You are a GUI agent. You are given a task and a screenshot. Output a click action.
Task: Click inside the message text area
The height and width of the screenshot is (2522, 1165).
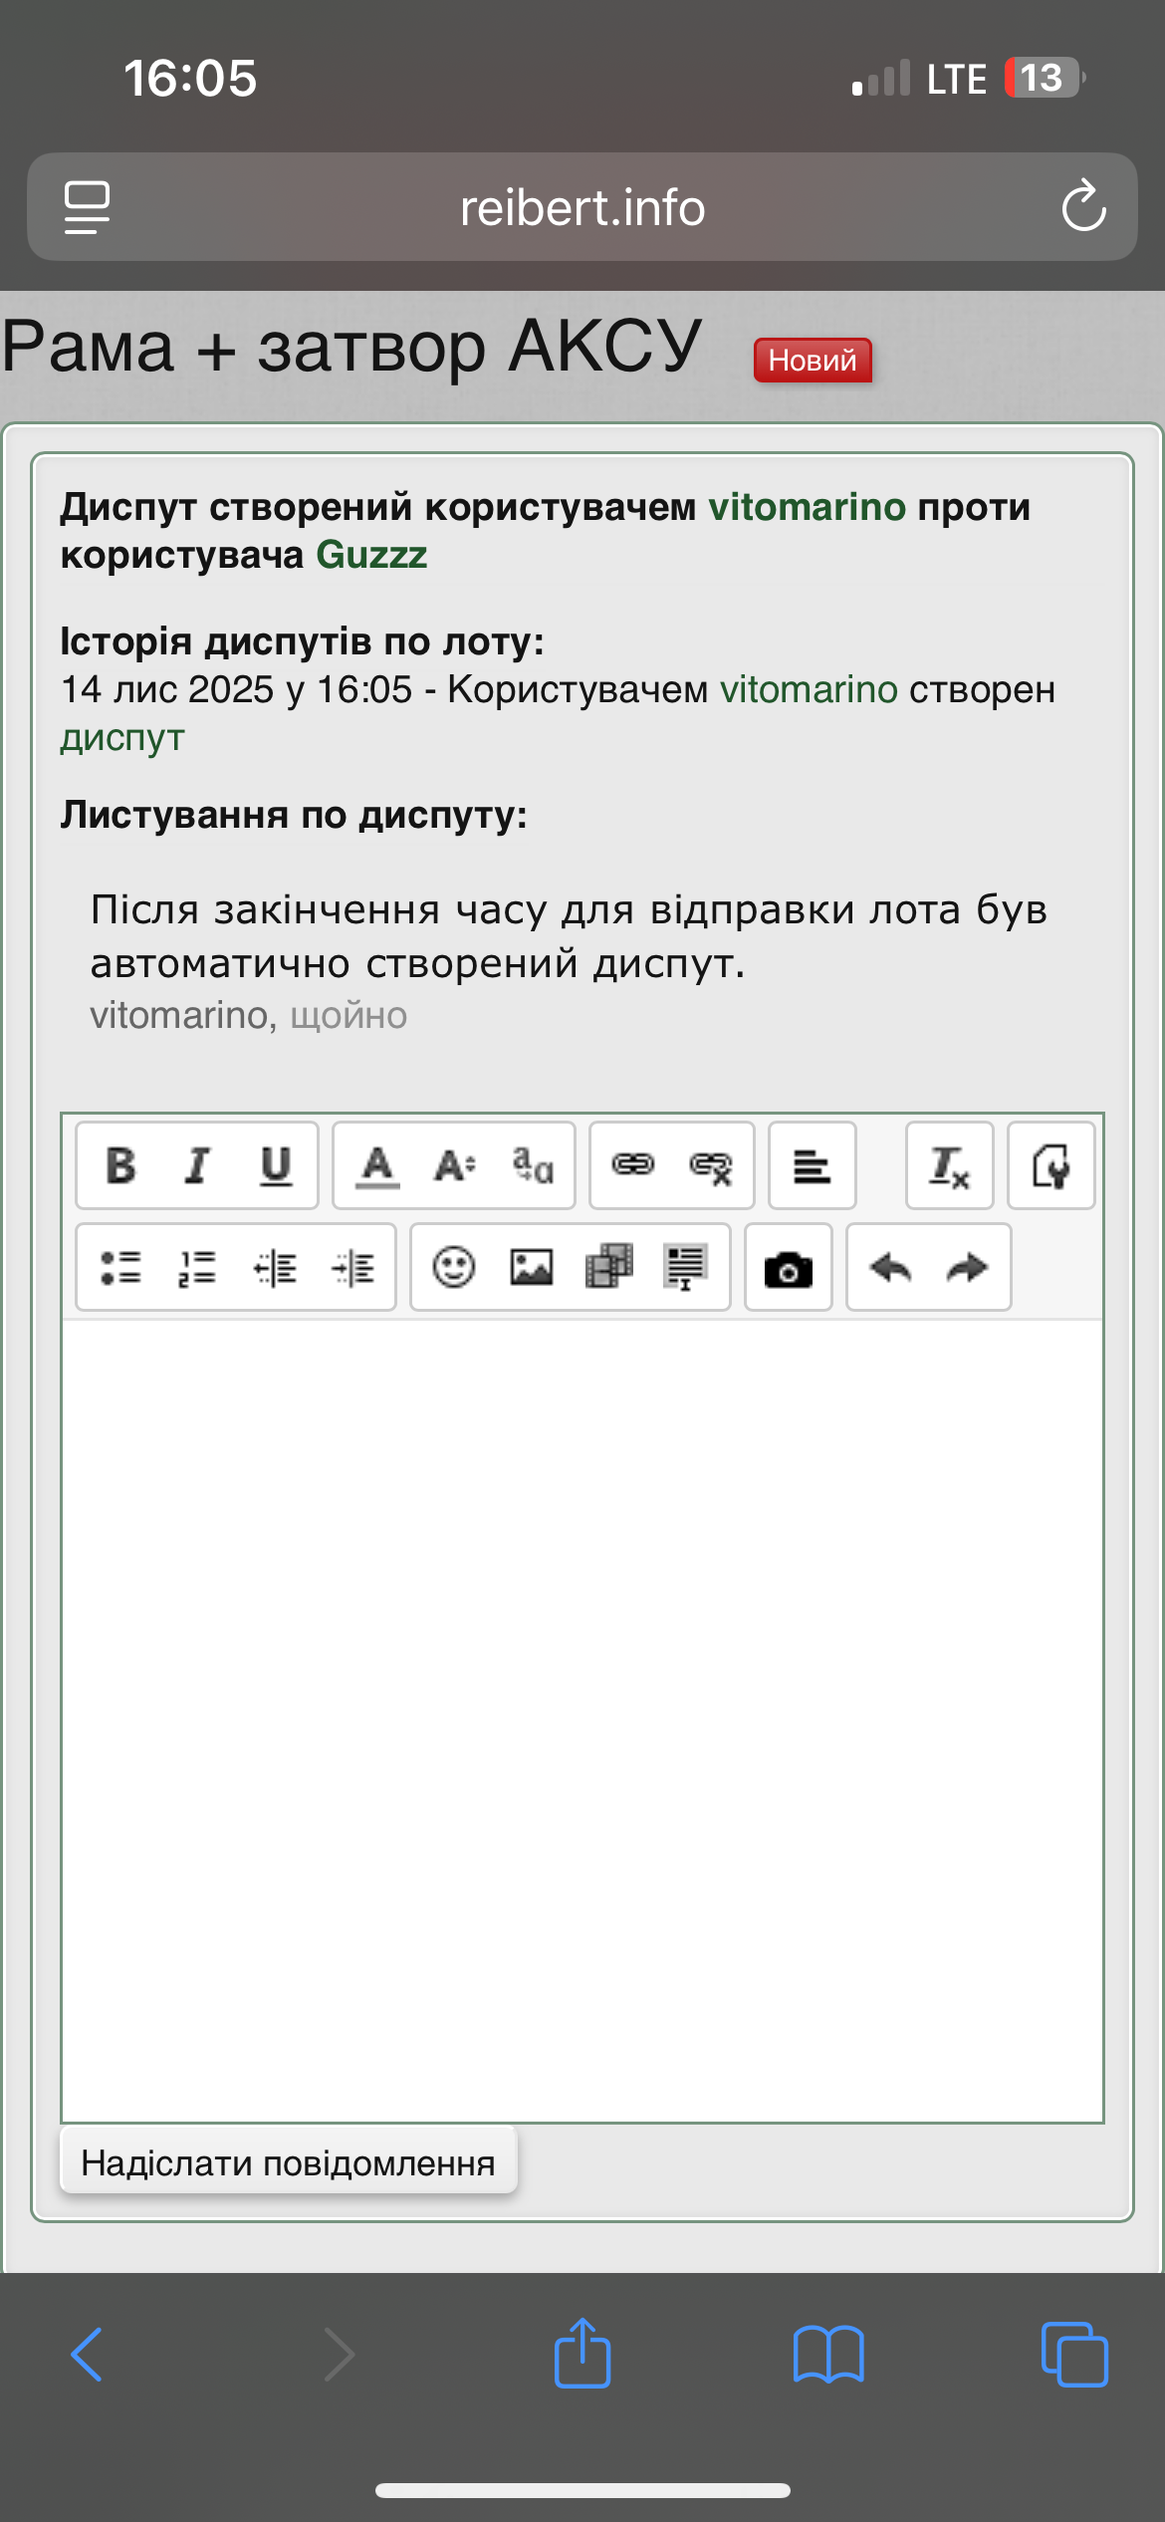582,1720
